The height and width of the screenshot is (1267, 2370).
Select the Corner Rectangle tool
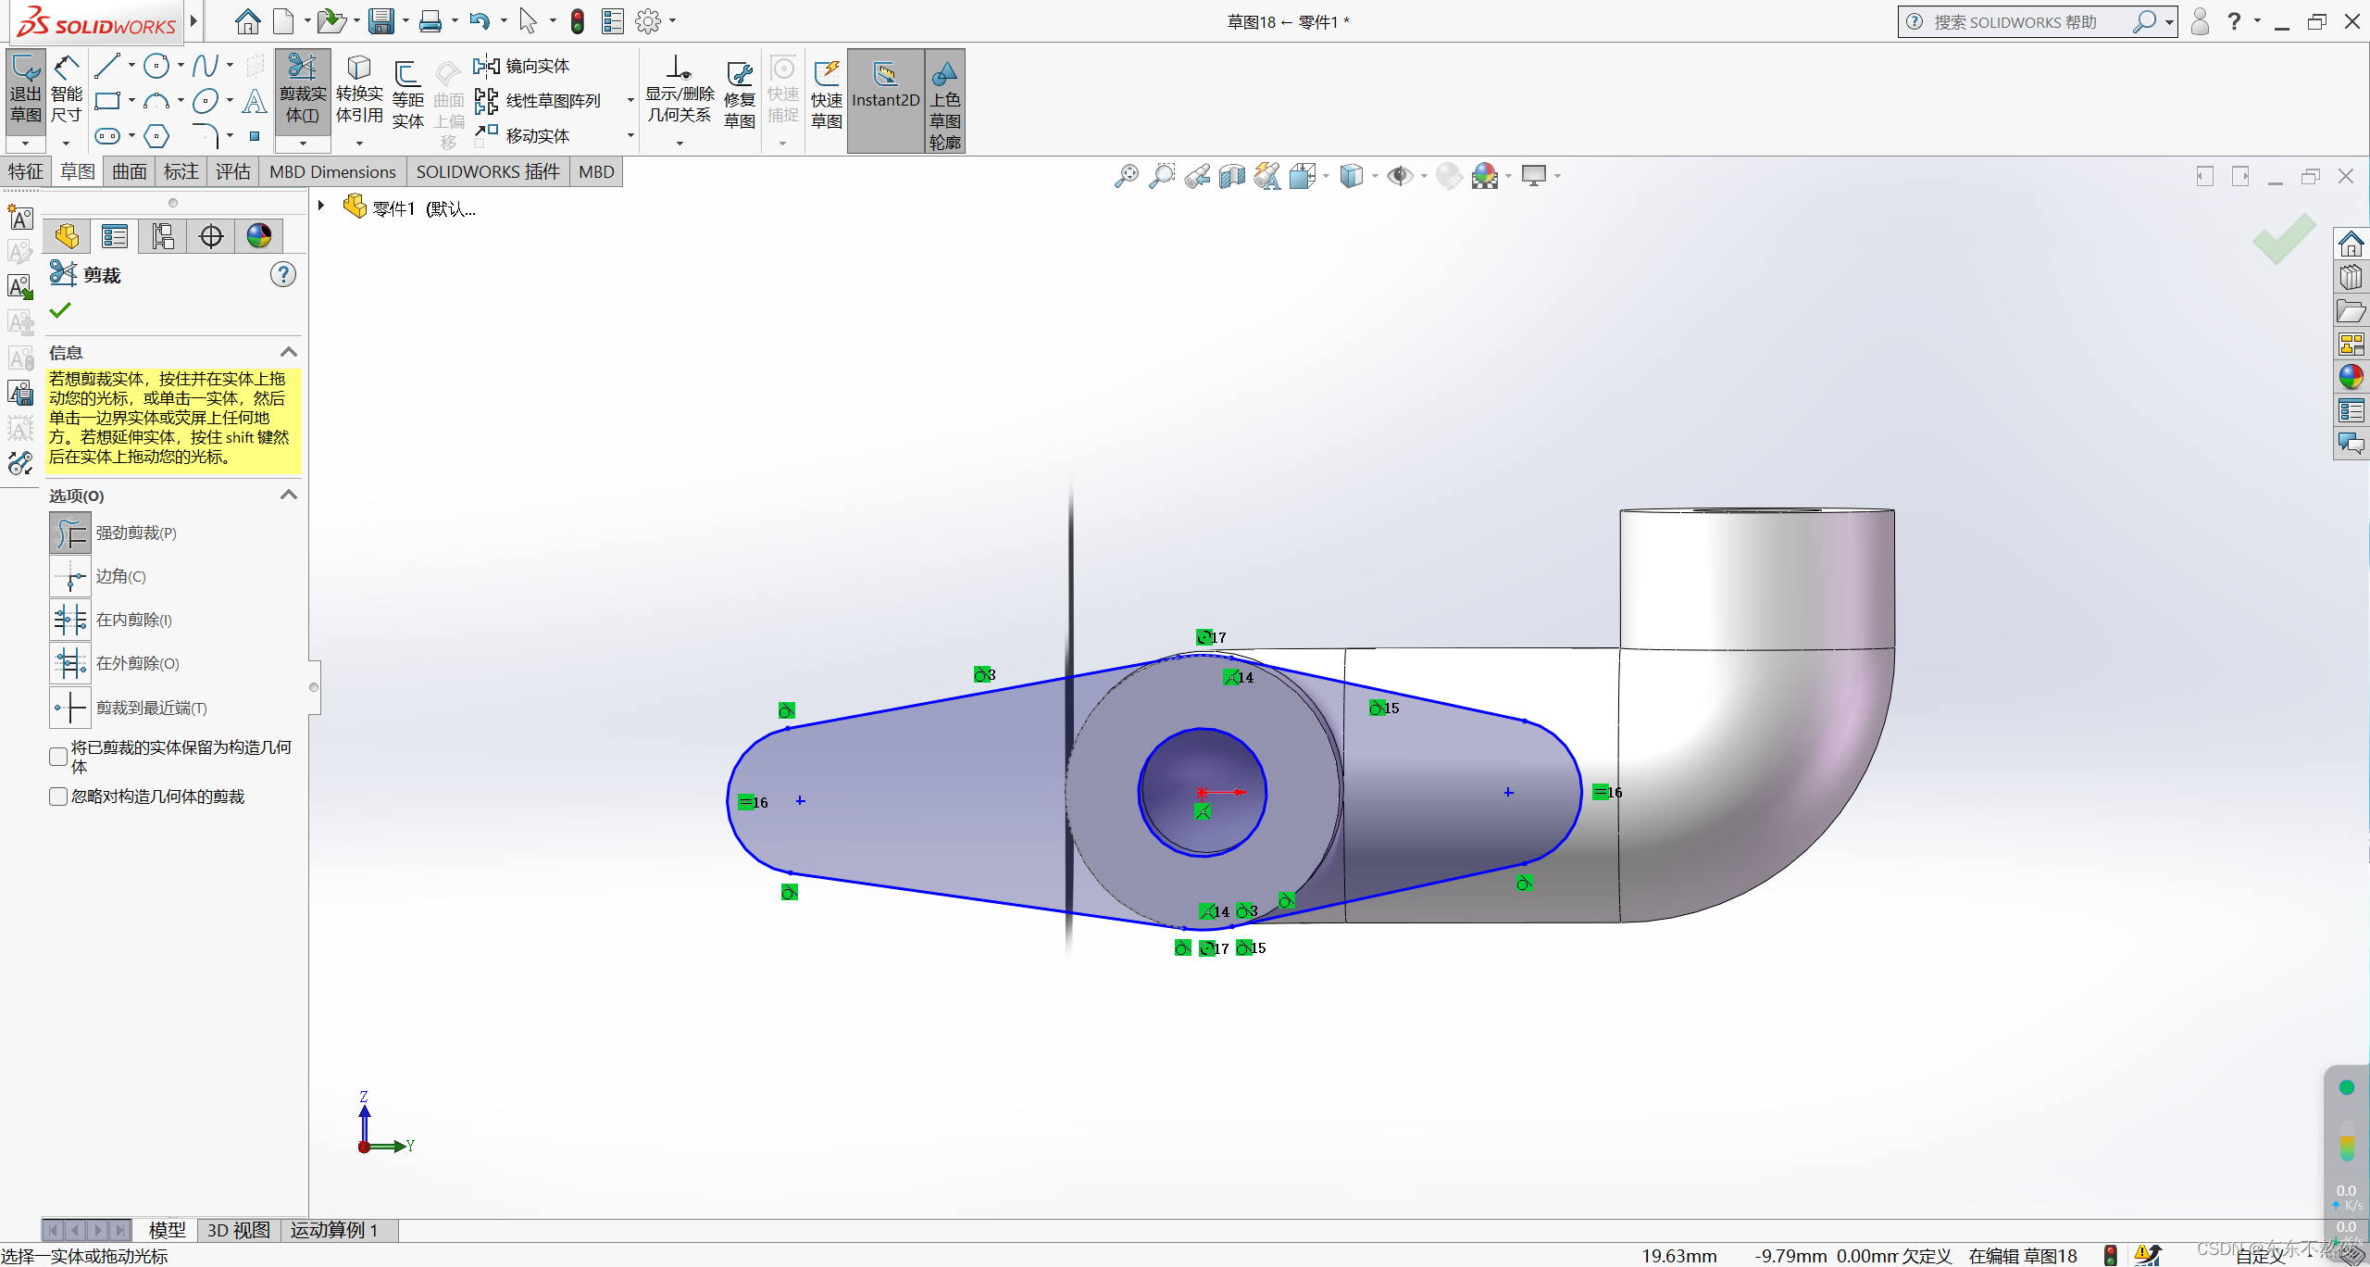tap(107, 100)
